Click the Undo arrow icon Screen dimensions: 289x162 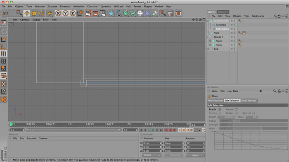coord(5,13)
